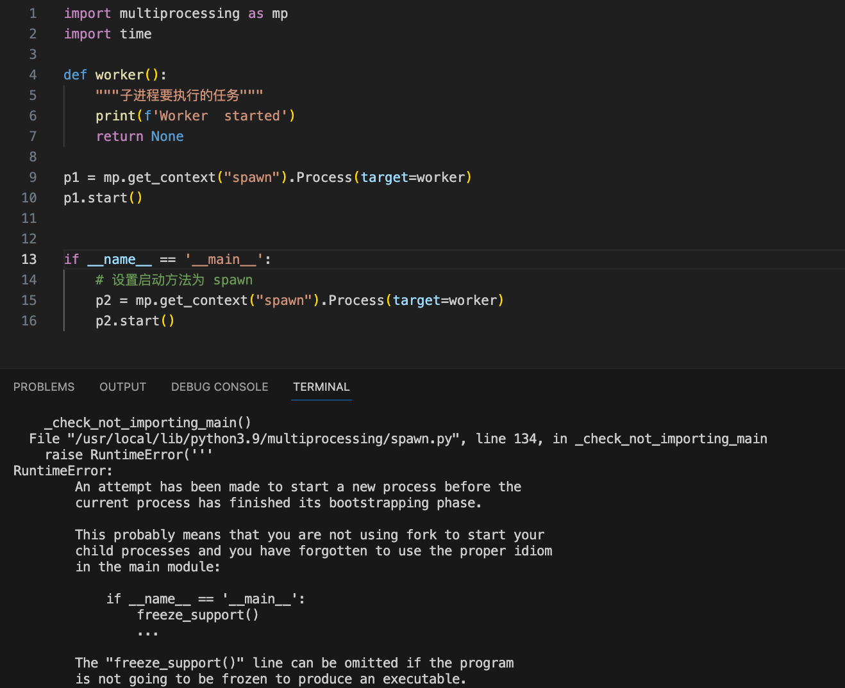Click the print Worker started line
Viewport: 845px width, 688px height.
[195, 116]
